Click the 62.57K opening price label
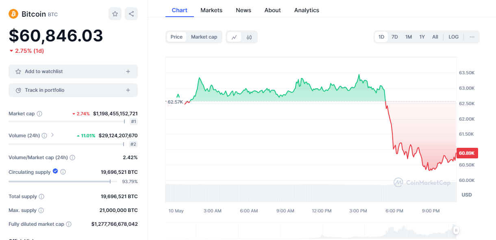 click(175, 102)
